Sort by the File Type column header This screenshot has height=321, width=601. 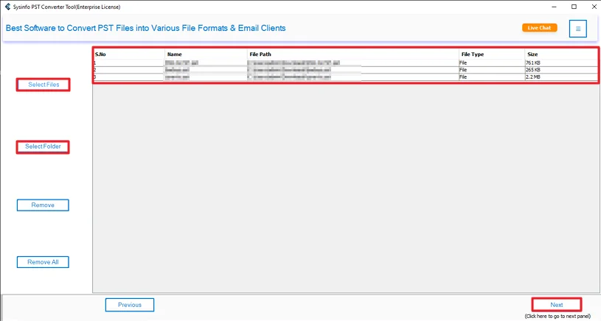[x=491, y=54]
